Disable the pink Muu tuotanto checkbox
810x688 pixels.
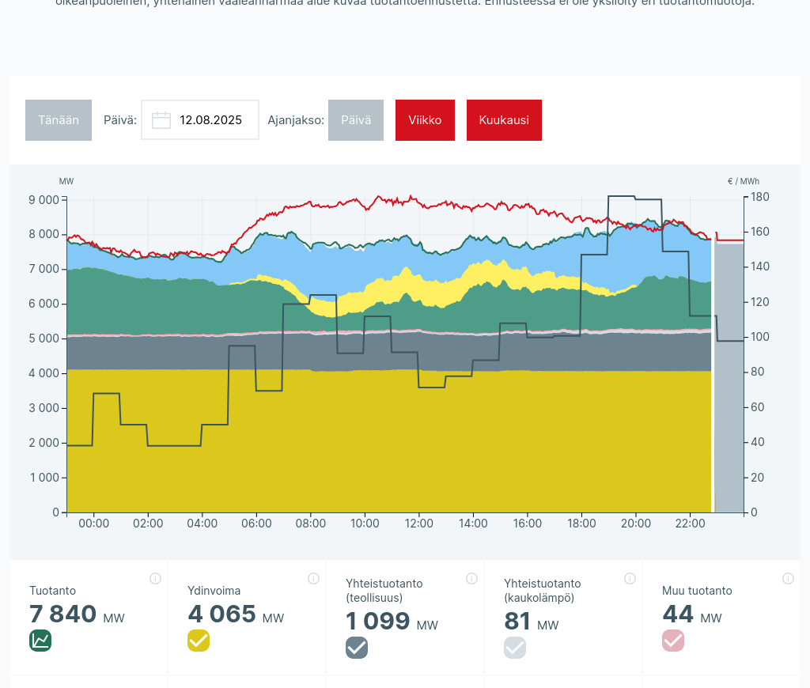[673, 641]
